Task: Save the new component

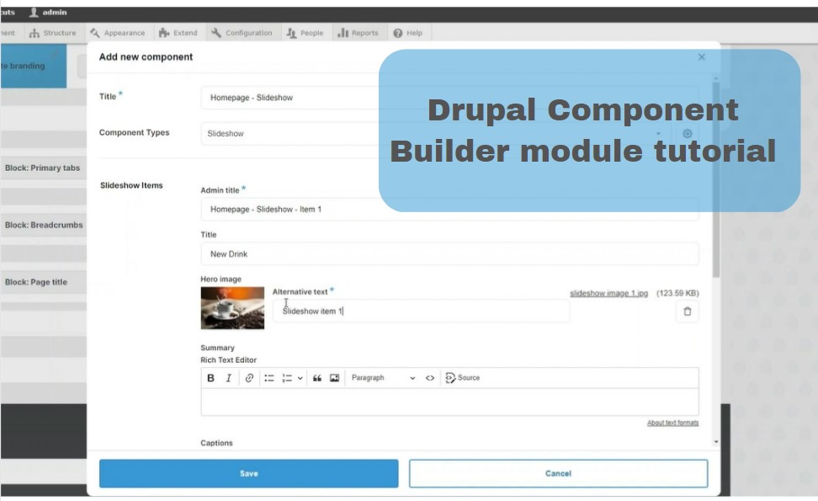Action: (249, 473)
